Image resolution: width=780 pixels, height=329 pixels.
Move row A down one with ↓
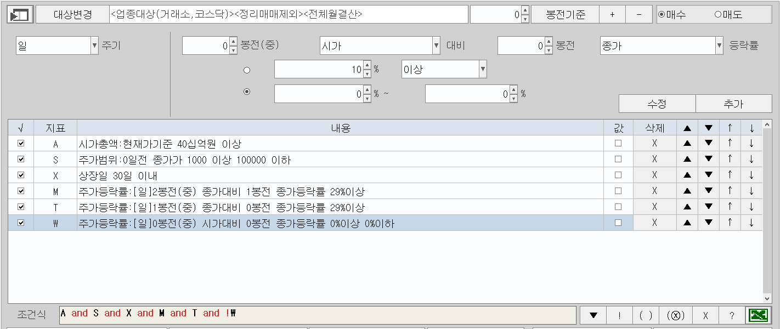tap(751, 144)
